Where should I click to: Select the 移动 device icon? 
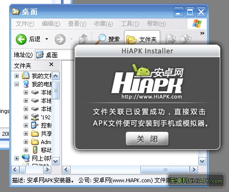point(35,150)
